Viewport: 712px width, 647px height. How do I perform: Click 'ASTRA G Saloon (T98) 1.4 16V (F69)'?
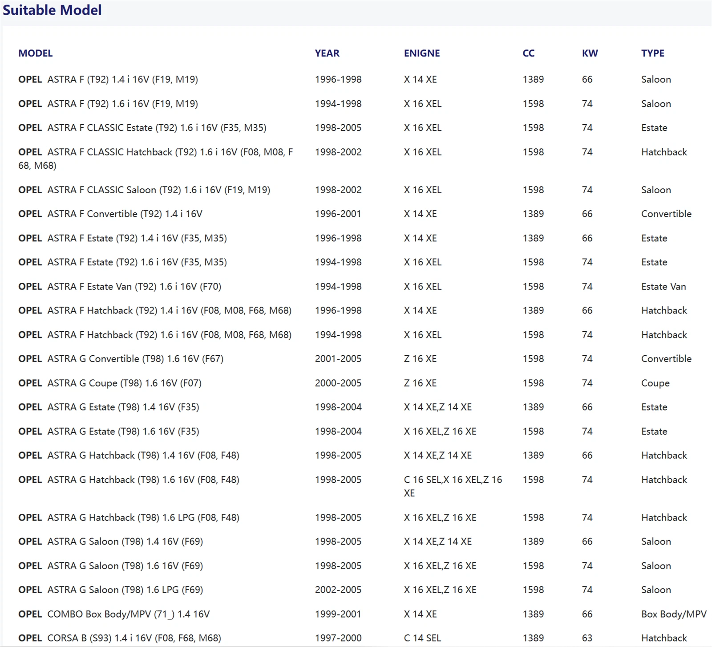coord(110,541)
